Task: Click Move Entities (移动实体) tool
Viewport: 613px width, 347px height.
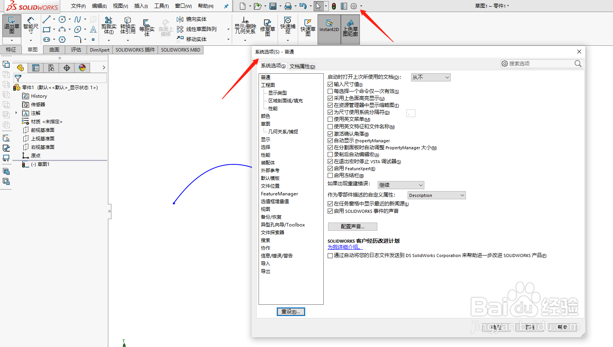Action: (191, 39)
